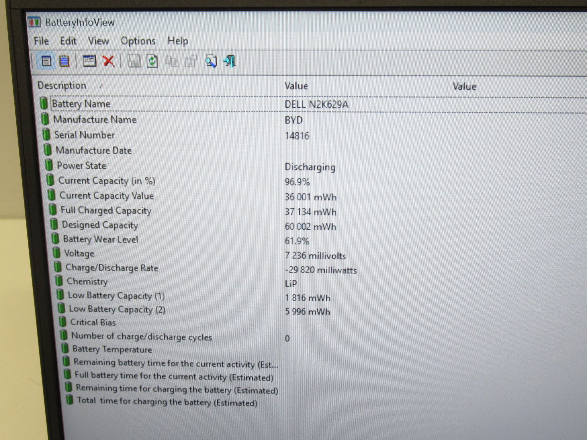
Task: Select the Manufacture Name row label
Action: click(x=95, y=119)
